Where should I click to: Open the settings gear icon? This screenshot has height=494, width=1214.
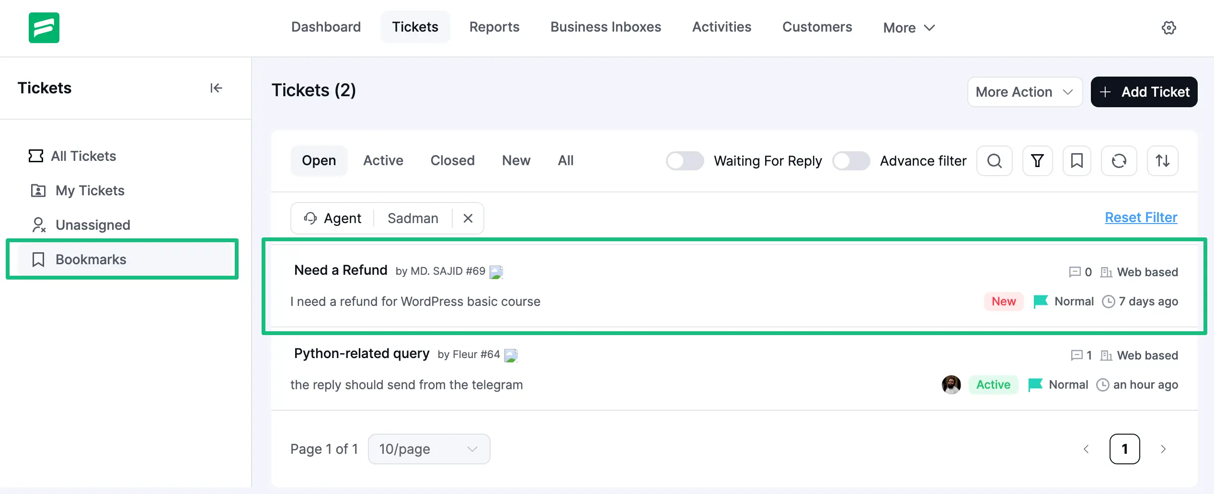[1169, 27]
